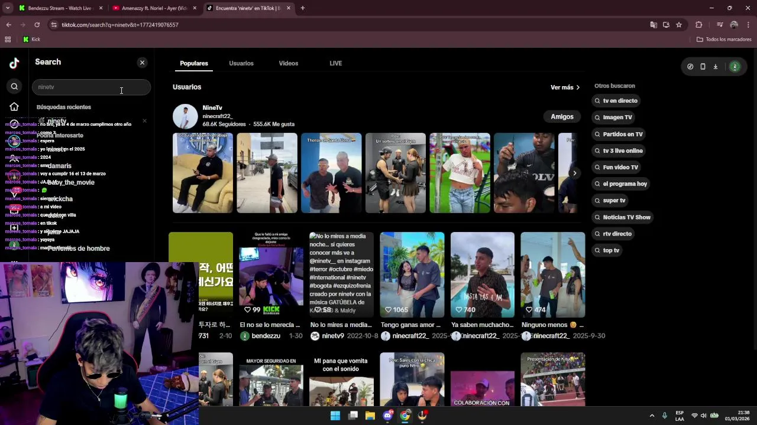Open video 'Ninguno menos' with 474 likes
This screenshot has height=425, width=757.
pos(553,274)
